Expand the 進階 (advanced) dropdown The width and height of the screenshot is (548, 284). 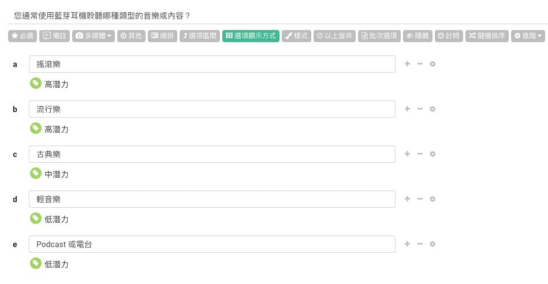(528, 36)
